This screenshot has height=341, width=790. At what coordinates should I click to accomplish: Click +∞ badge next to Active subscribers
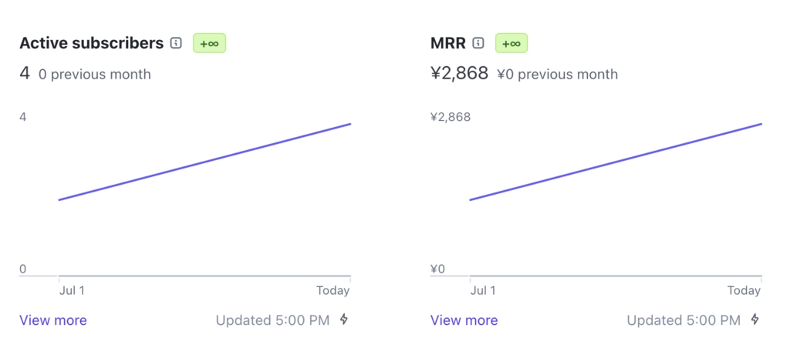pos(210,43)
